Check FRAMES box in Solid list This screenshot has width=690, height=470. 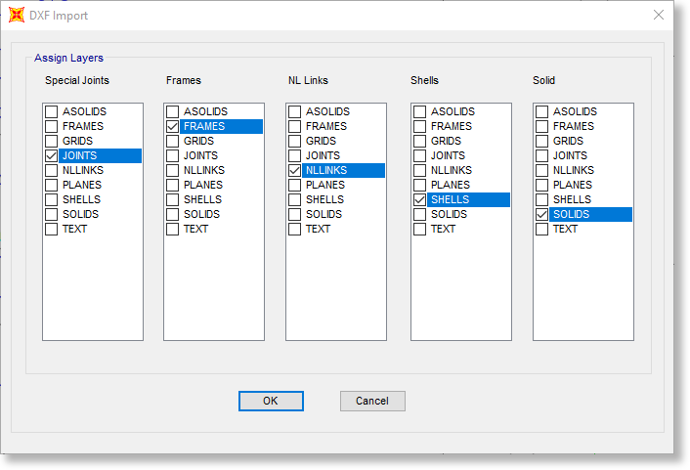tap(542, 127)
